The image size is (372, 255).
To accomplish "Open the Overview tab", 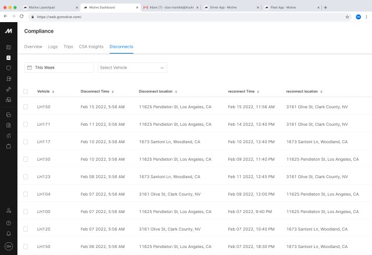I will point(33,46).
